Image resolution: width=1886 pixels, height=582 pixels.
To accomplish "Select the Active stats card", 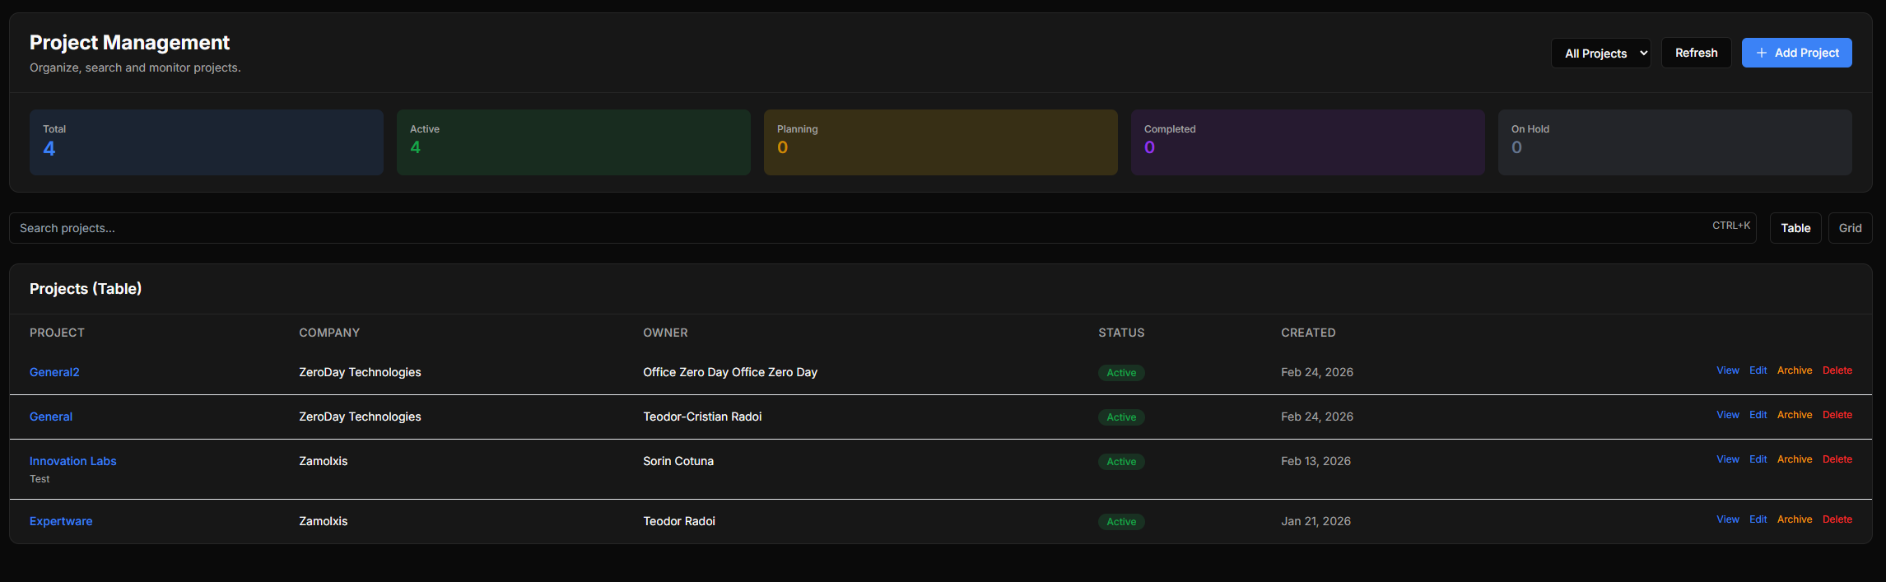I will click(x=573, y=142).
